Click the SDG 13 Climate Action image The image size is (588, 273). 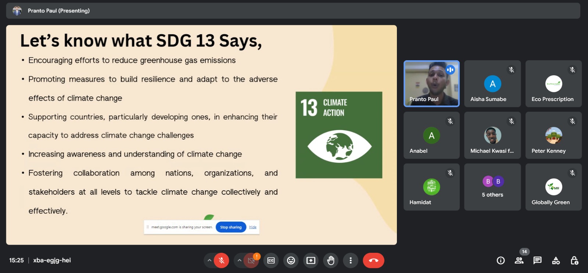[x=339, y=135]
